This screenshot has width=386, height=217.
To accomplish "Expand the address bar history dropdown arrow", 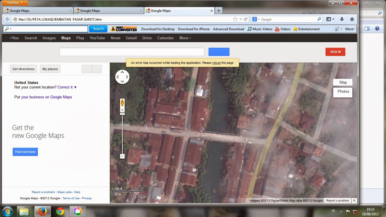I will pos(241,19).
